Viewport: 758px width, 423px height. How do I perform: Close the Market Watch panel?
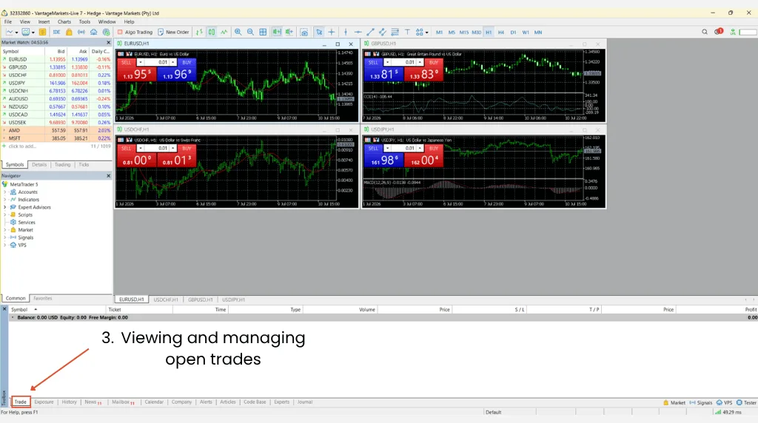click(108, 42)
